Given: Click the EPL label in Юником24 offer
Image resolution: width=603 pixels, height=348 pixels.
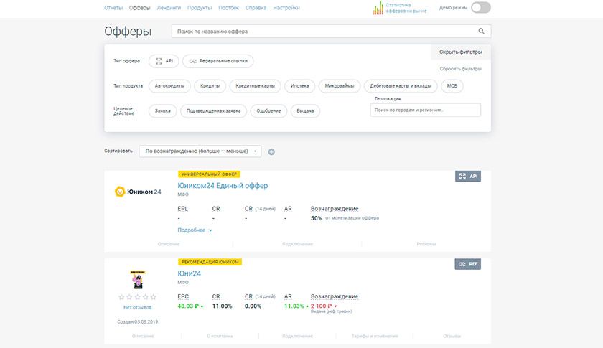Looking at the screenshot, I should tap(182, 209).
